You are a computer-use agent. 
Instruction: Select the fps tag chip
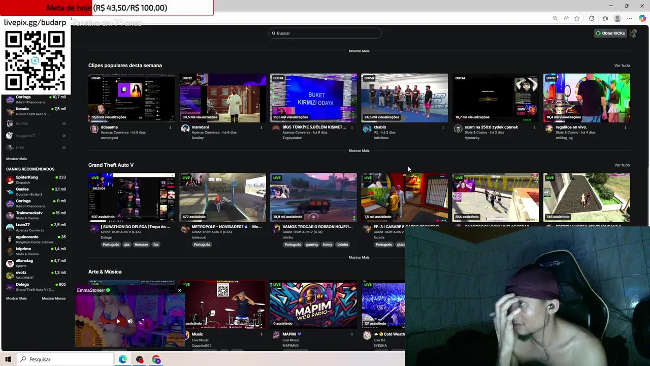pyautogui.click(x=156, y=245)
